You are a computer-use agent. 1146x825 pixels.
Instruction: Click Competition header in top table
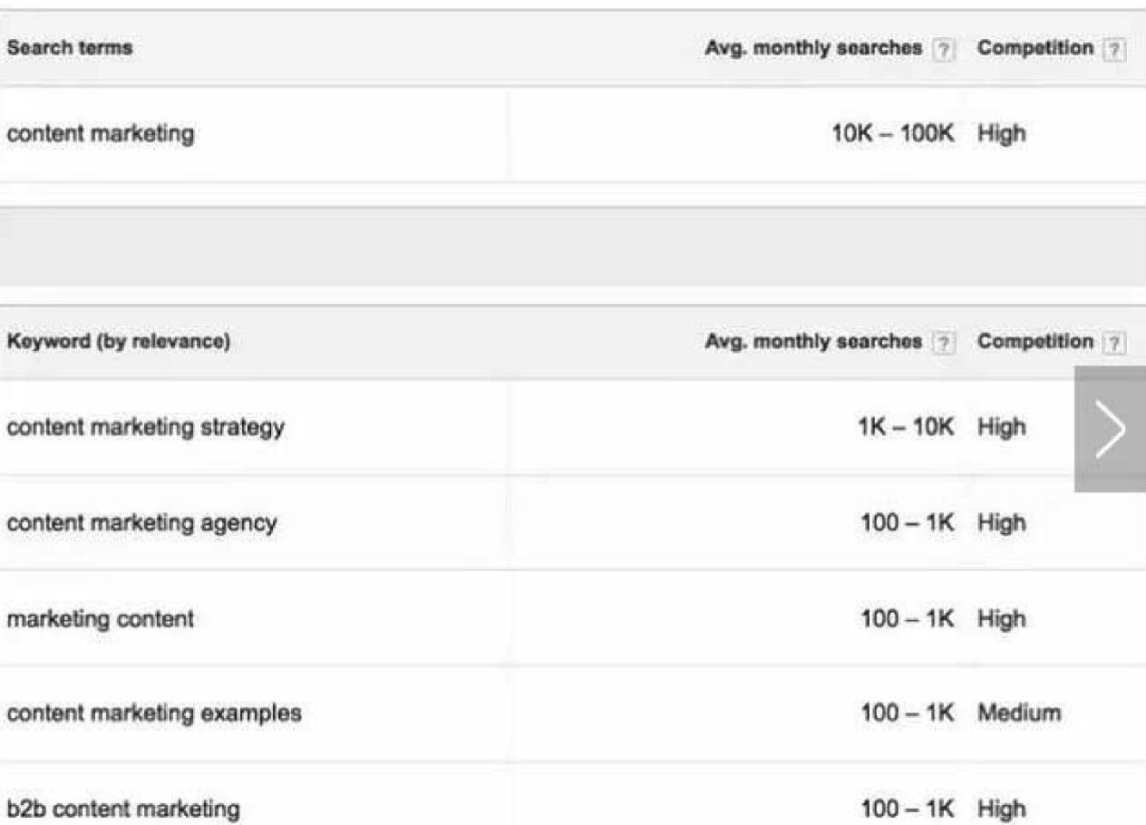pos(1034,49)
